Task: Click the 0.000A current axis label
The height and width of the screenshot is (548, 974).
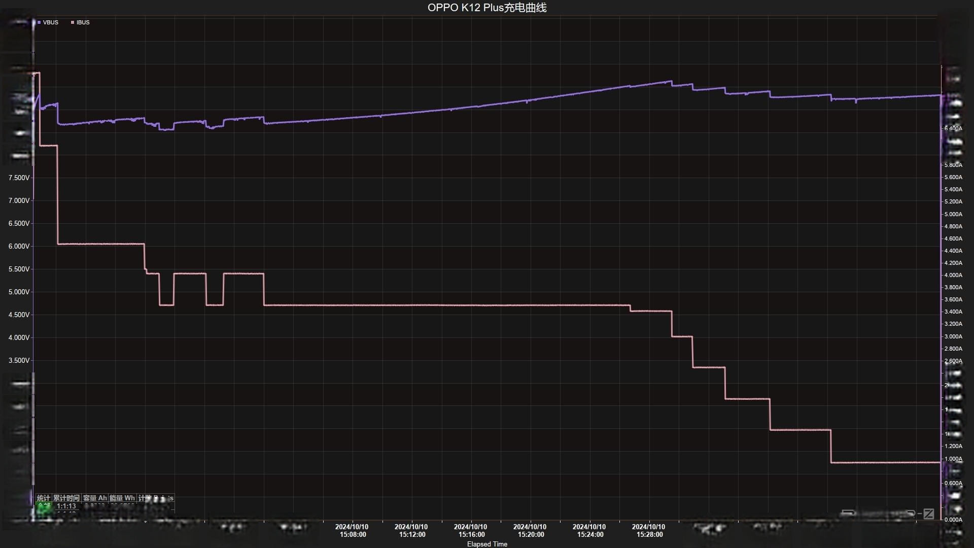Action: point(953,520)
